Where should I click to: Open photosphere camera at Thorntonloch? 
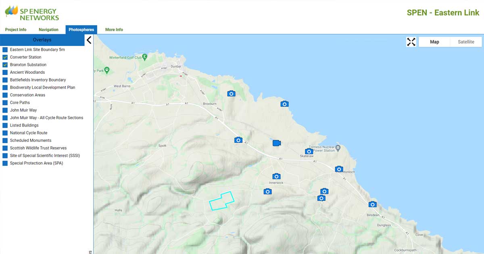coord(339,169)
